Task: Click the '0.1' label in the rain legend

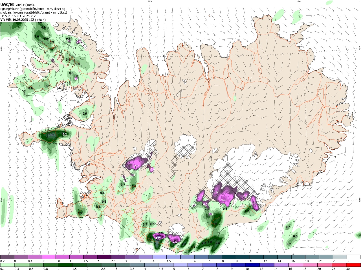Action: click(3, 269)
